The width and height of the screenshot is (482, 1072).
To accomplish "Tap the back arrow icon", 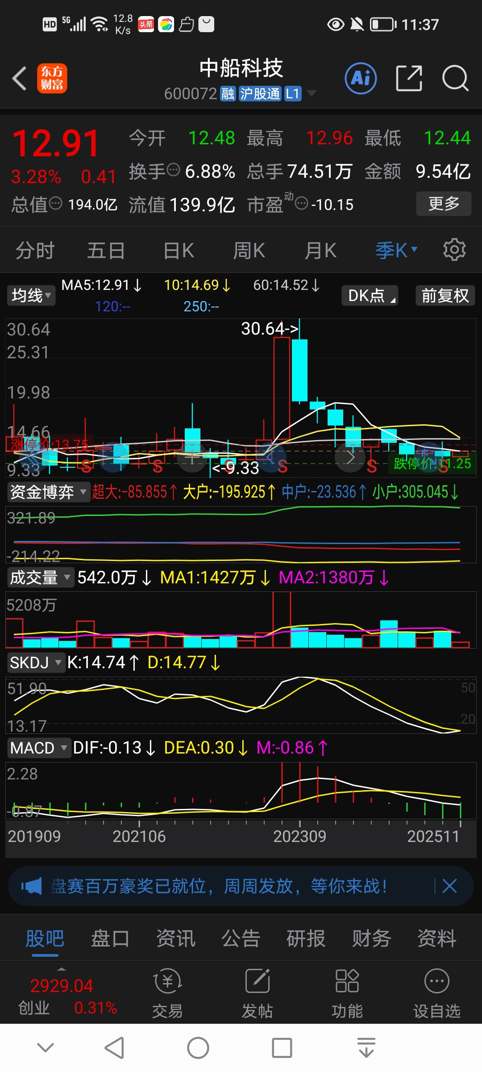I will 20,79.
